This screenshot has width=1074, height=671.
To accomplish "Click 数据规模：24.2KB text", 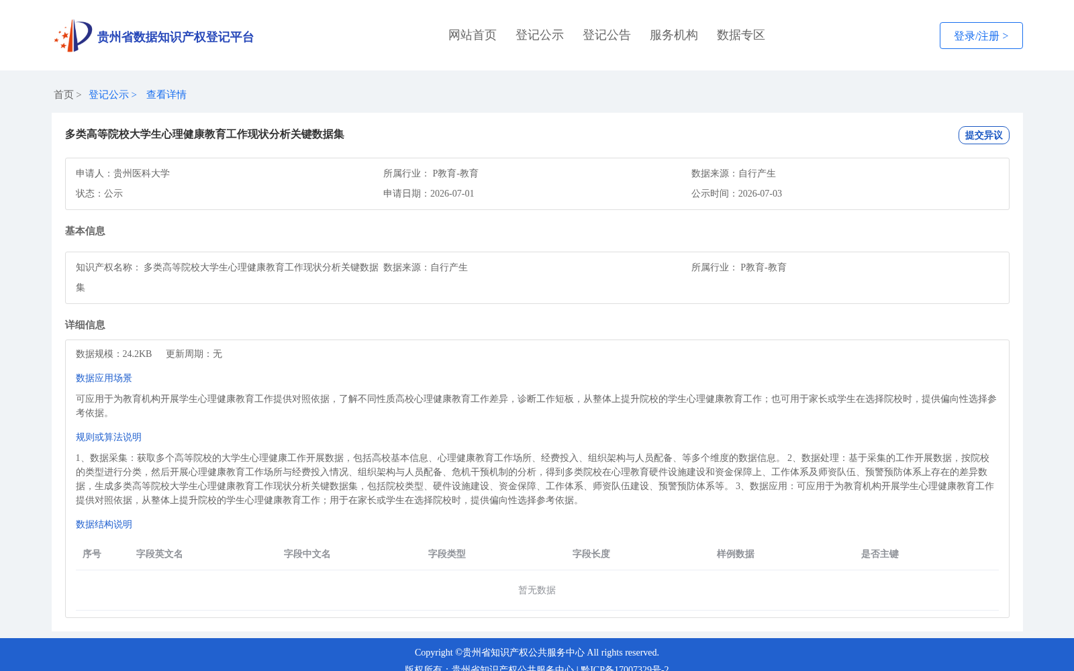I will (x=114, y=354).
